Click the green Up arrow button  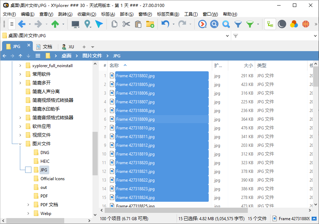pyautogui.click(x=55, y=24)
